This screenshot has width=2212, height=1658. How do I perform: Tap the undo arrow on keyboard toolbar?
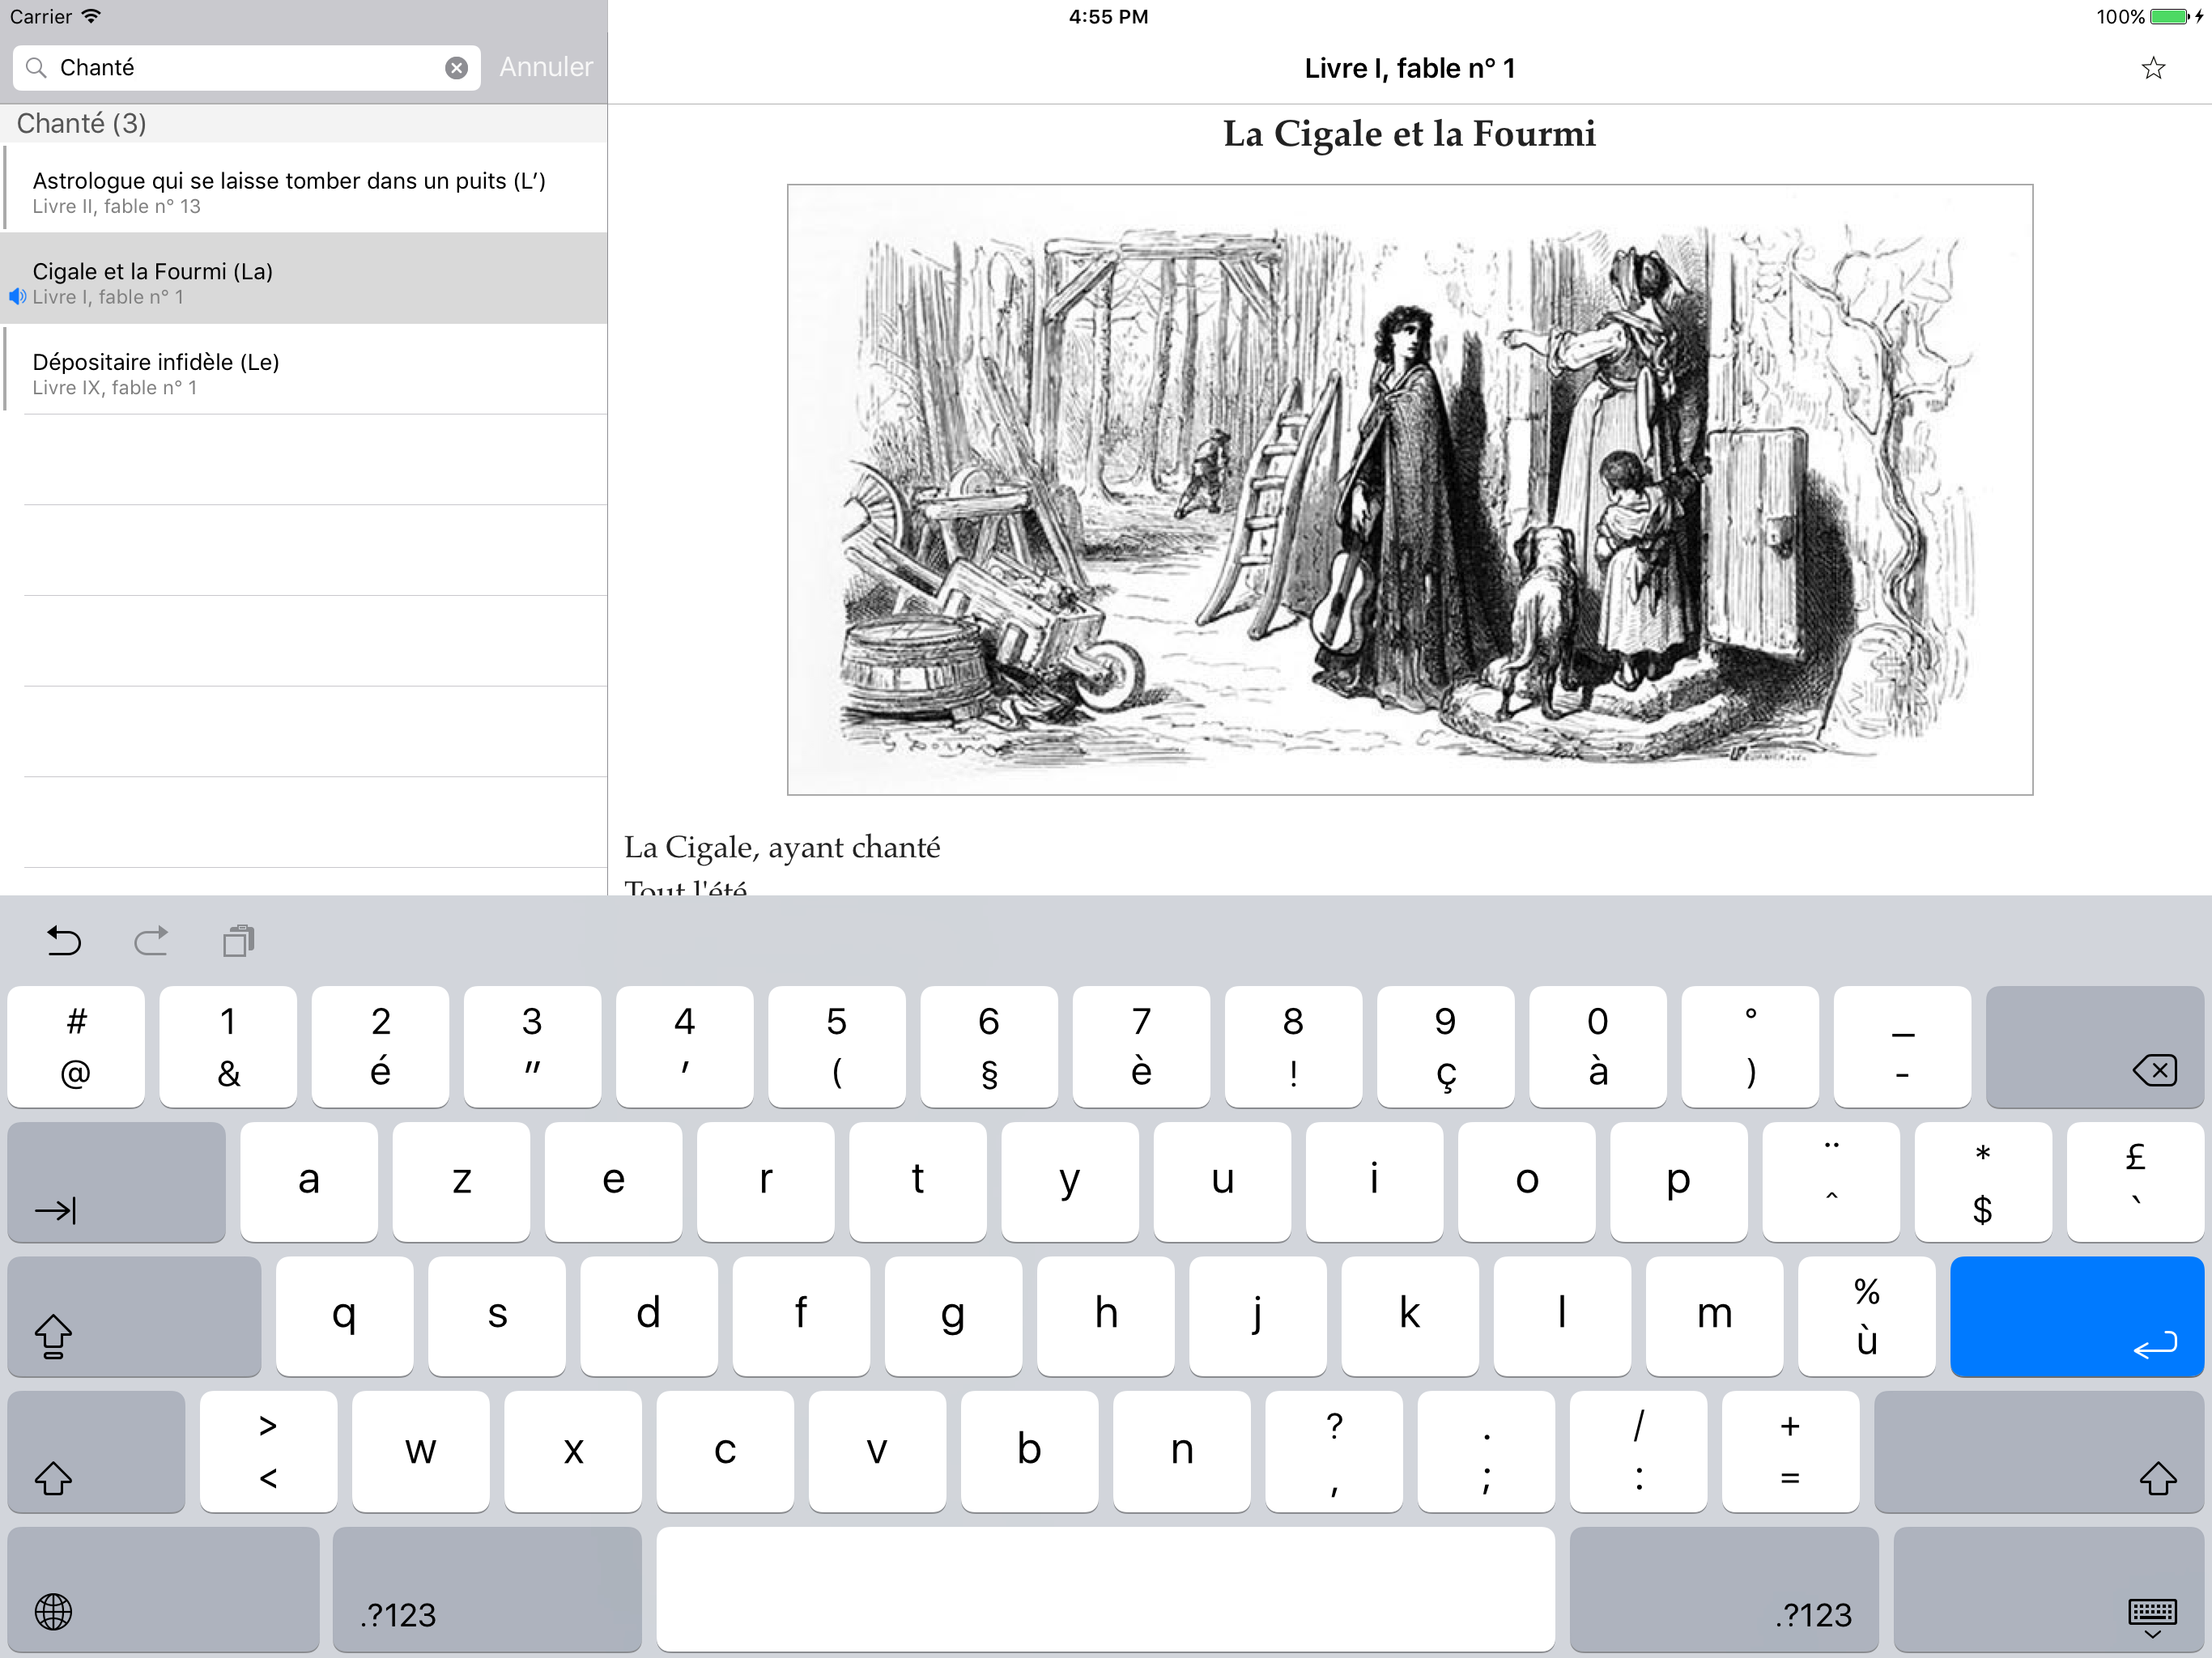[x=64, y=940]
